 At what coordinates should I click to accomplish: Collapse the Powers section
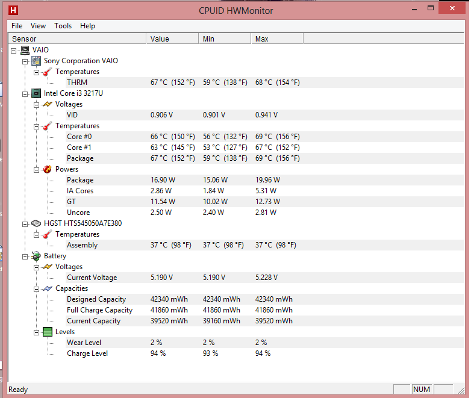tap(37, 169)
